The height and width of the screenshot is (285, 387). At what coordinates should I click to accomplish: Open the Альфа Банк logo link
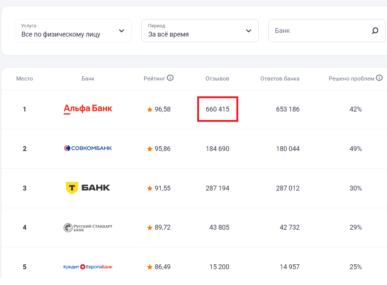pos(88,109)
